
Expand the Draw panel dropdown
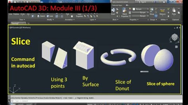point(22,20)
